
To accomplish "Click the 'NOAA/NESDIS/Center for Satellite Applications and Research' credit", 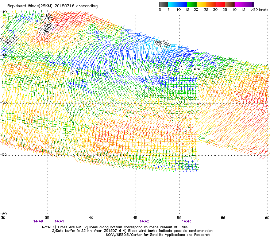I will [x=158, y=235].
